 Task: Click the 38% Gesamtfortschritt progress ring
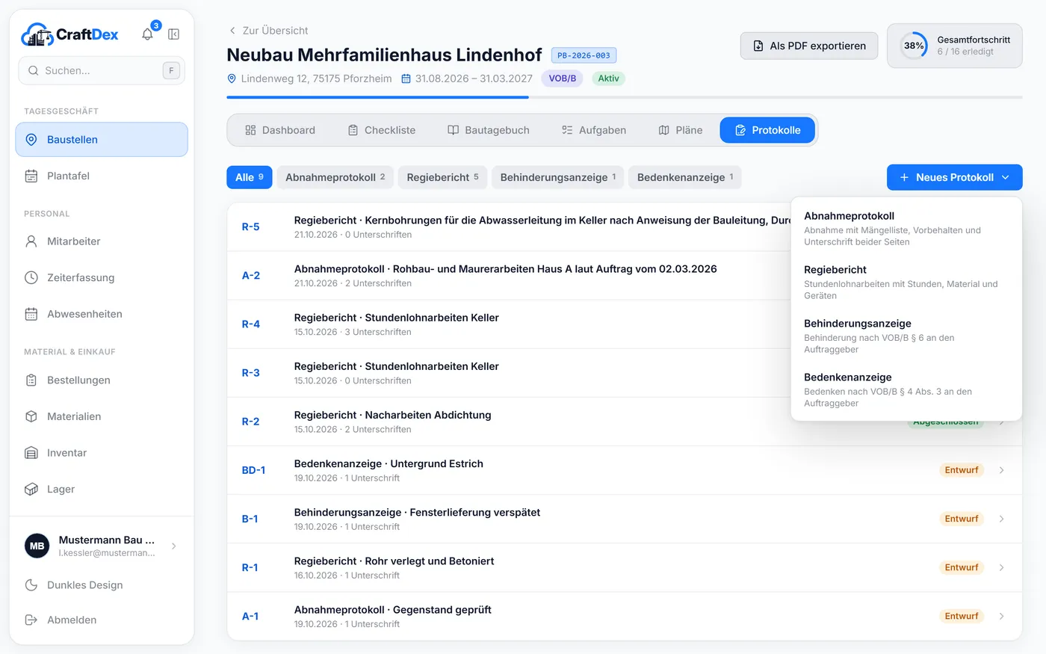913,46
